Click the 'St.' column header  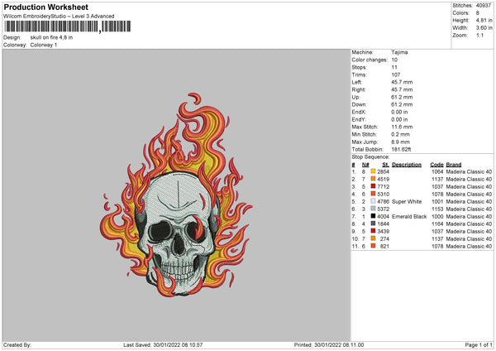[x=385, y=165]
